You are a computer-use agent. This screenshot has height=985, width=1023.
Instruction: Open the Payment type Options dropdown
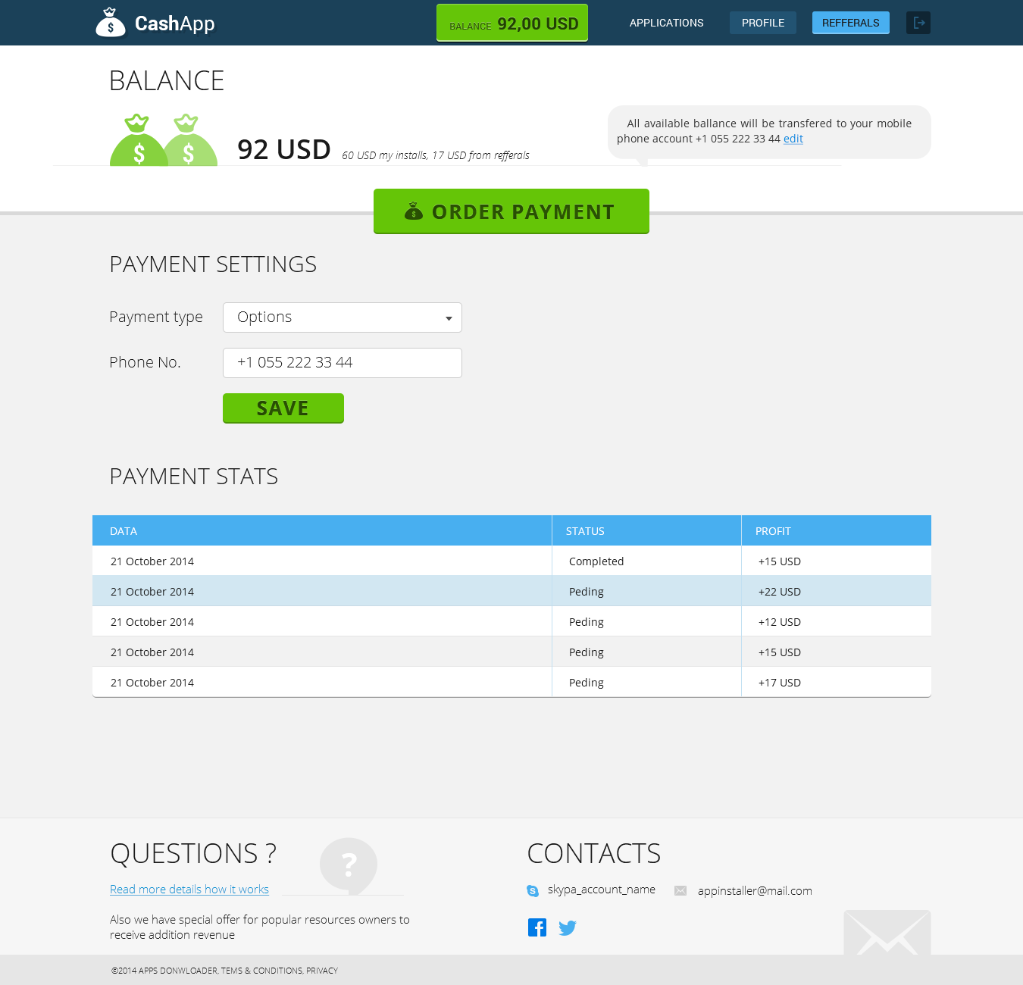(x=342, y=317)
